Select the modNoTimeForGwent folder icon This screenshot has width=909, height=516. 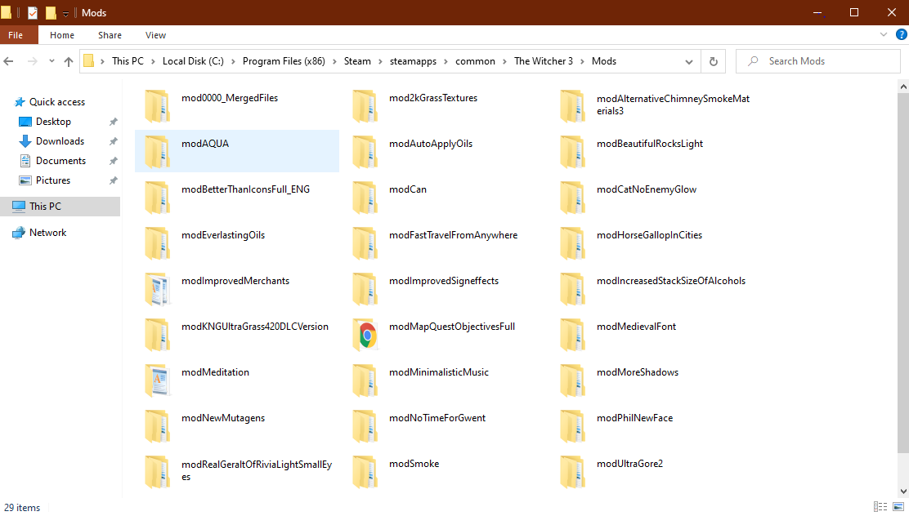click(x=365, y=426)
